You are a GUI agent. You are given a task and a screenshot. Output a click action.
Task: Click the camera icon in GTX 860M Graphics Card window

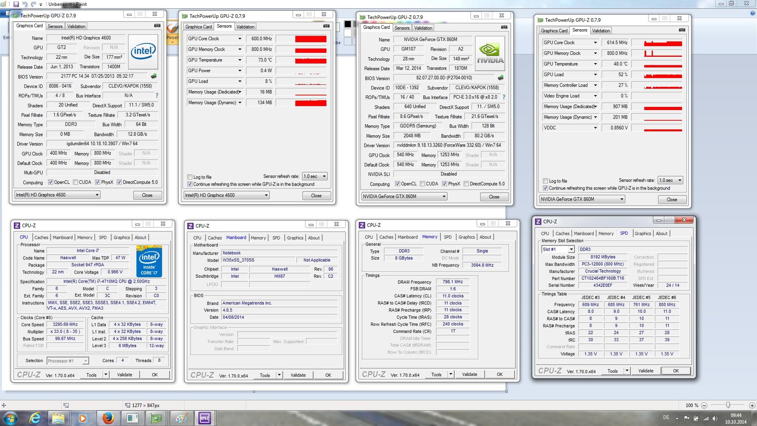tap(504, 27)
